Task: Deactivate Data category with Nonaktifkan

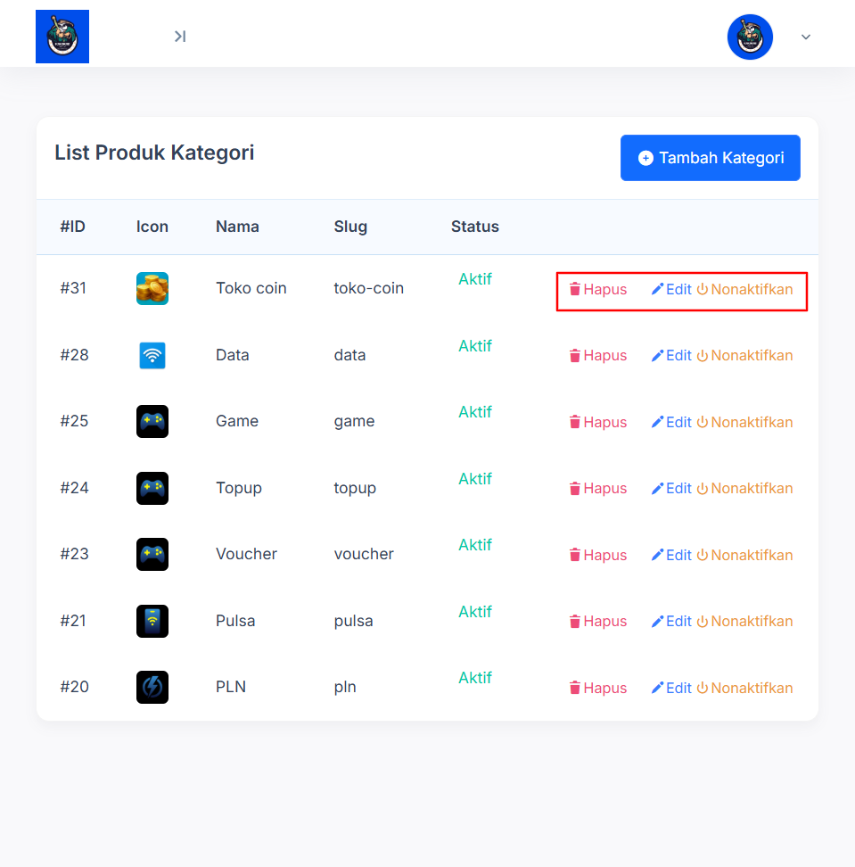Action: click(x=744, y=356)
